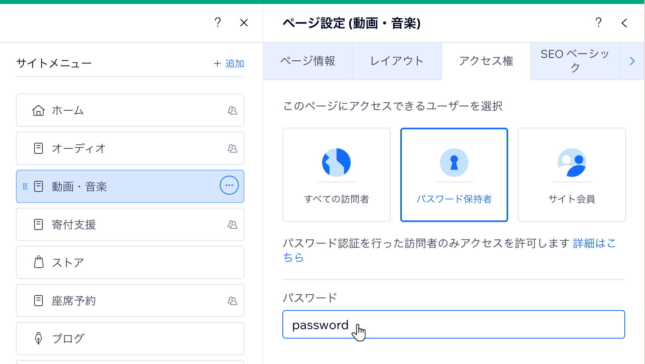The width and height of the screenshot is (645, 364).
Task: Click page icon beside 座席予約
Action: (x=38, y=301)
